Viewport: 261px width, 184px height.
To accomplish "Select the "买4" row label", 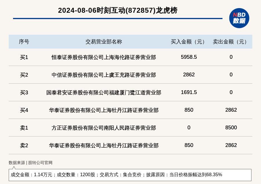I will coord(24,110).
